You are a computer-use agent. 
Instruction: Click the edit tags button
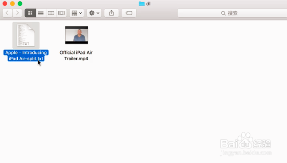[129, 13]
